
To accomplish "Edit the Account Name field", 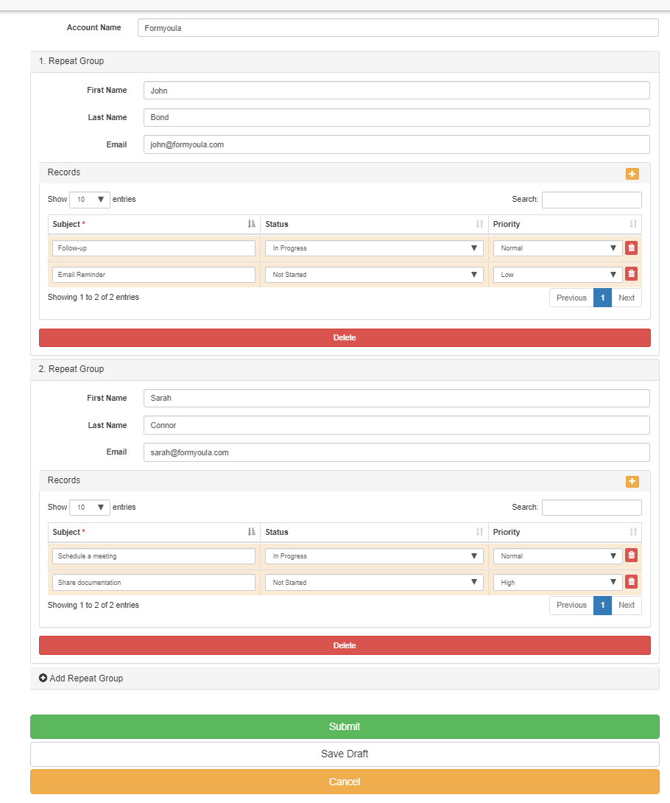I will coord(398,28).
